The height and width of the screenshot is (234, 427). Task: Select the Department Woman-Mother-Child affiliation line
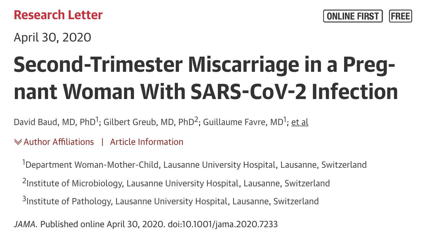pos(196,165)
